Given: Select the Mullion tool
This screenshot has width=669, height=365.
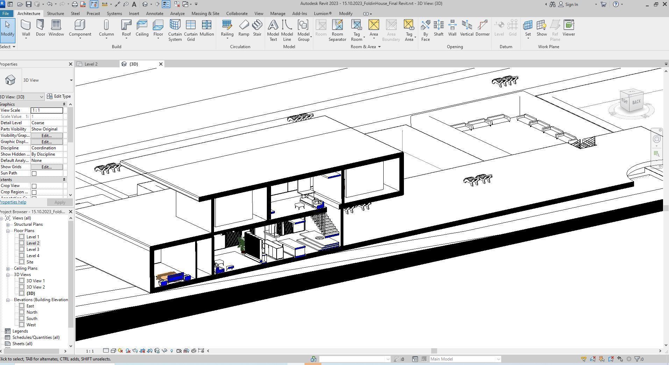Looking at the screenshot, I should [207, 28].
